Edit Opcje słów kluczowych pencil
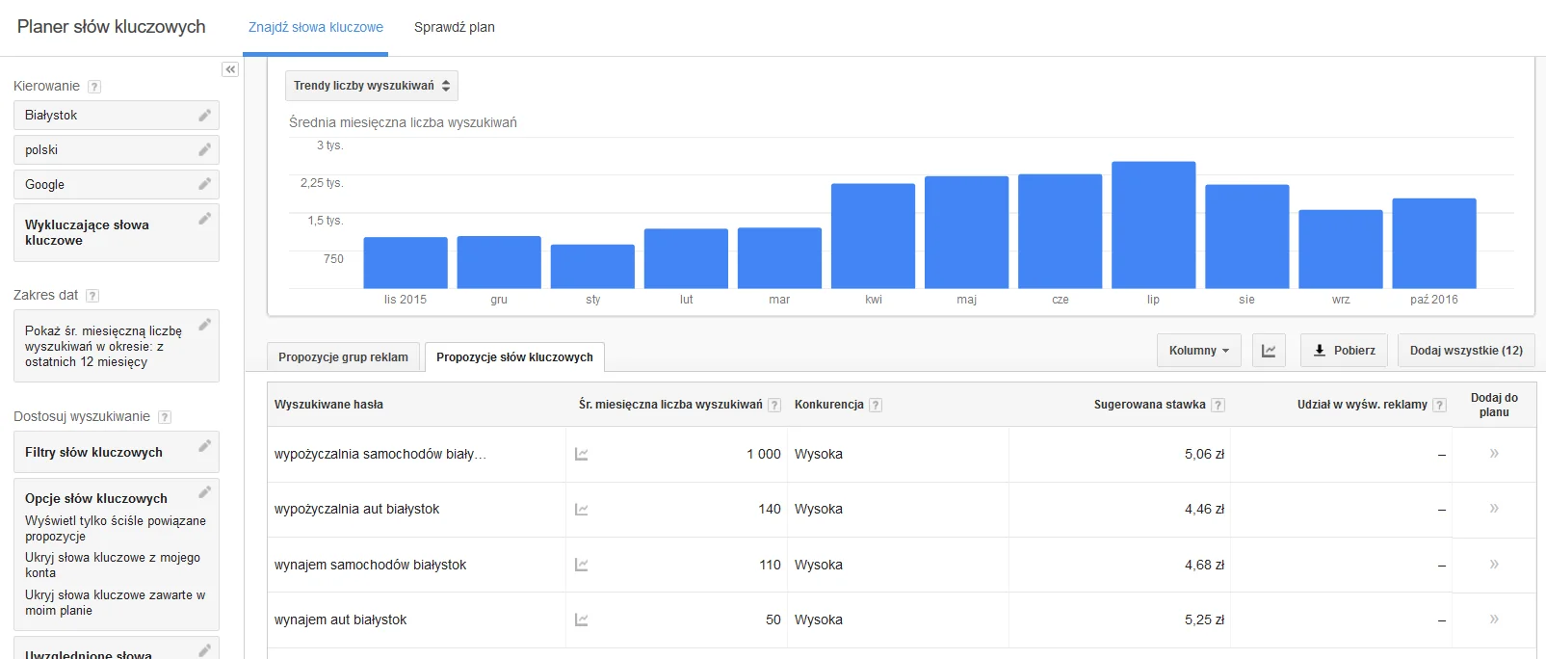This screenshot has width=1546, height=659. pos(204,492)
